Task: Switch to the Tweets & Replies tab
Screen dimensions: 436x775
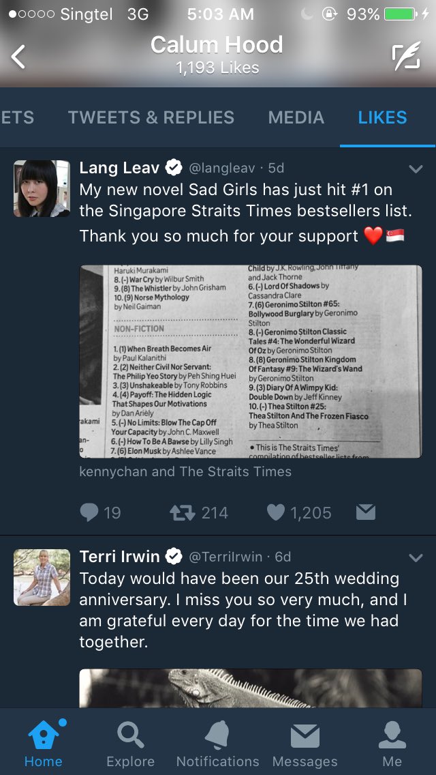Action: pyautogui.click(x=151, y=117)
